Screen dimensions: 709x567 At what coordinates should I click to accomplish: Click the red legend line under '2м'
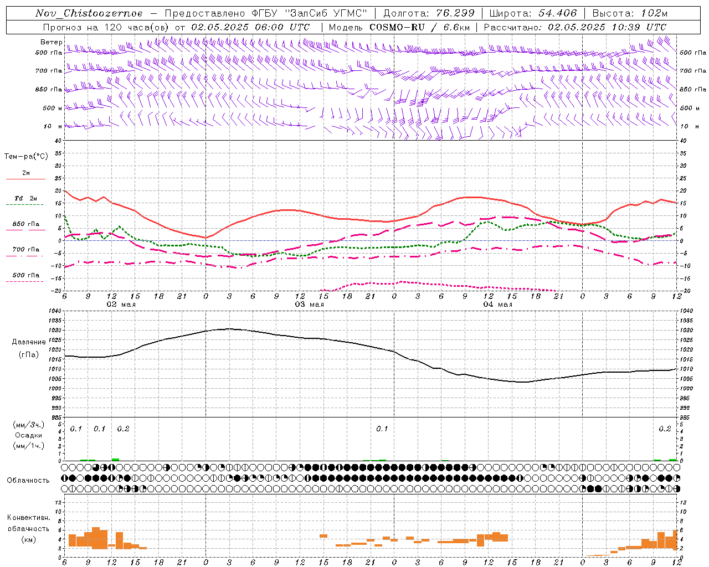click(25, 179)
